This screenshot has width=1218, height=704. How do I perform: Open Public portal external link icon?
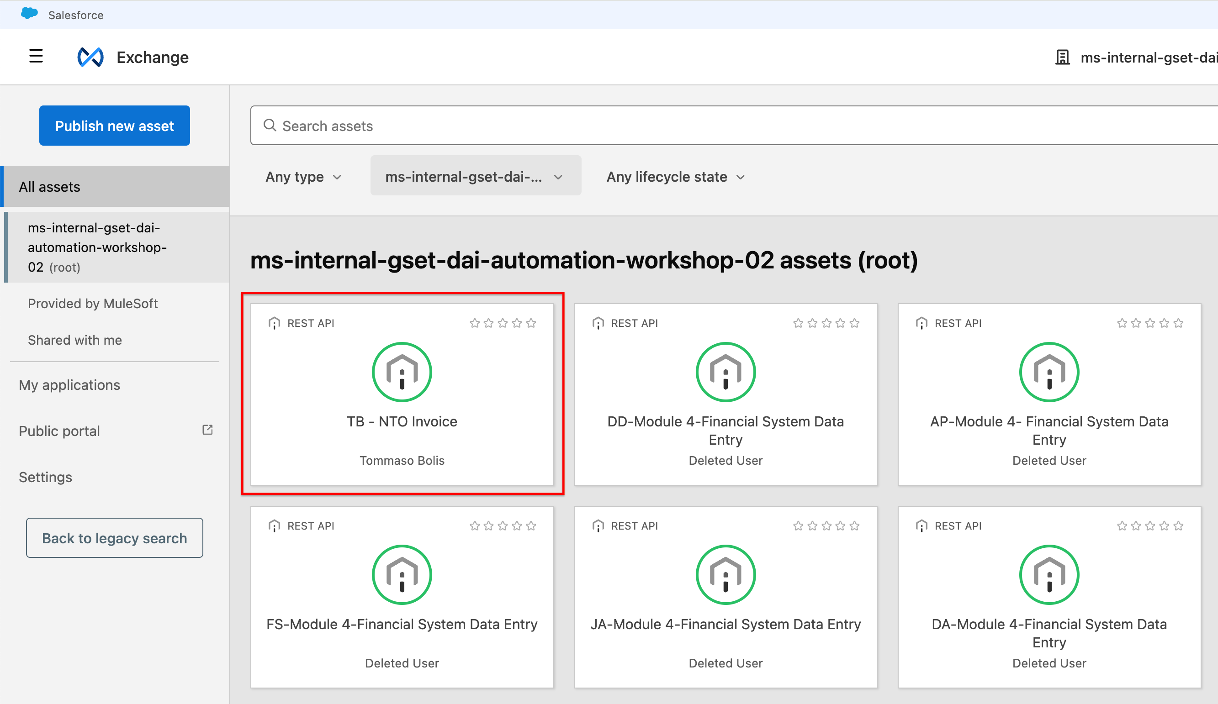(x=207, y=430)
